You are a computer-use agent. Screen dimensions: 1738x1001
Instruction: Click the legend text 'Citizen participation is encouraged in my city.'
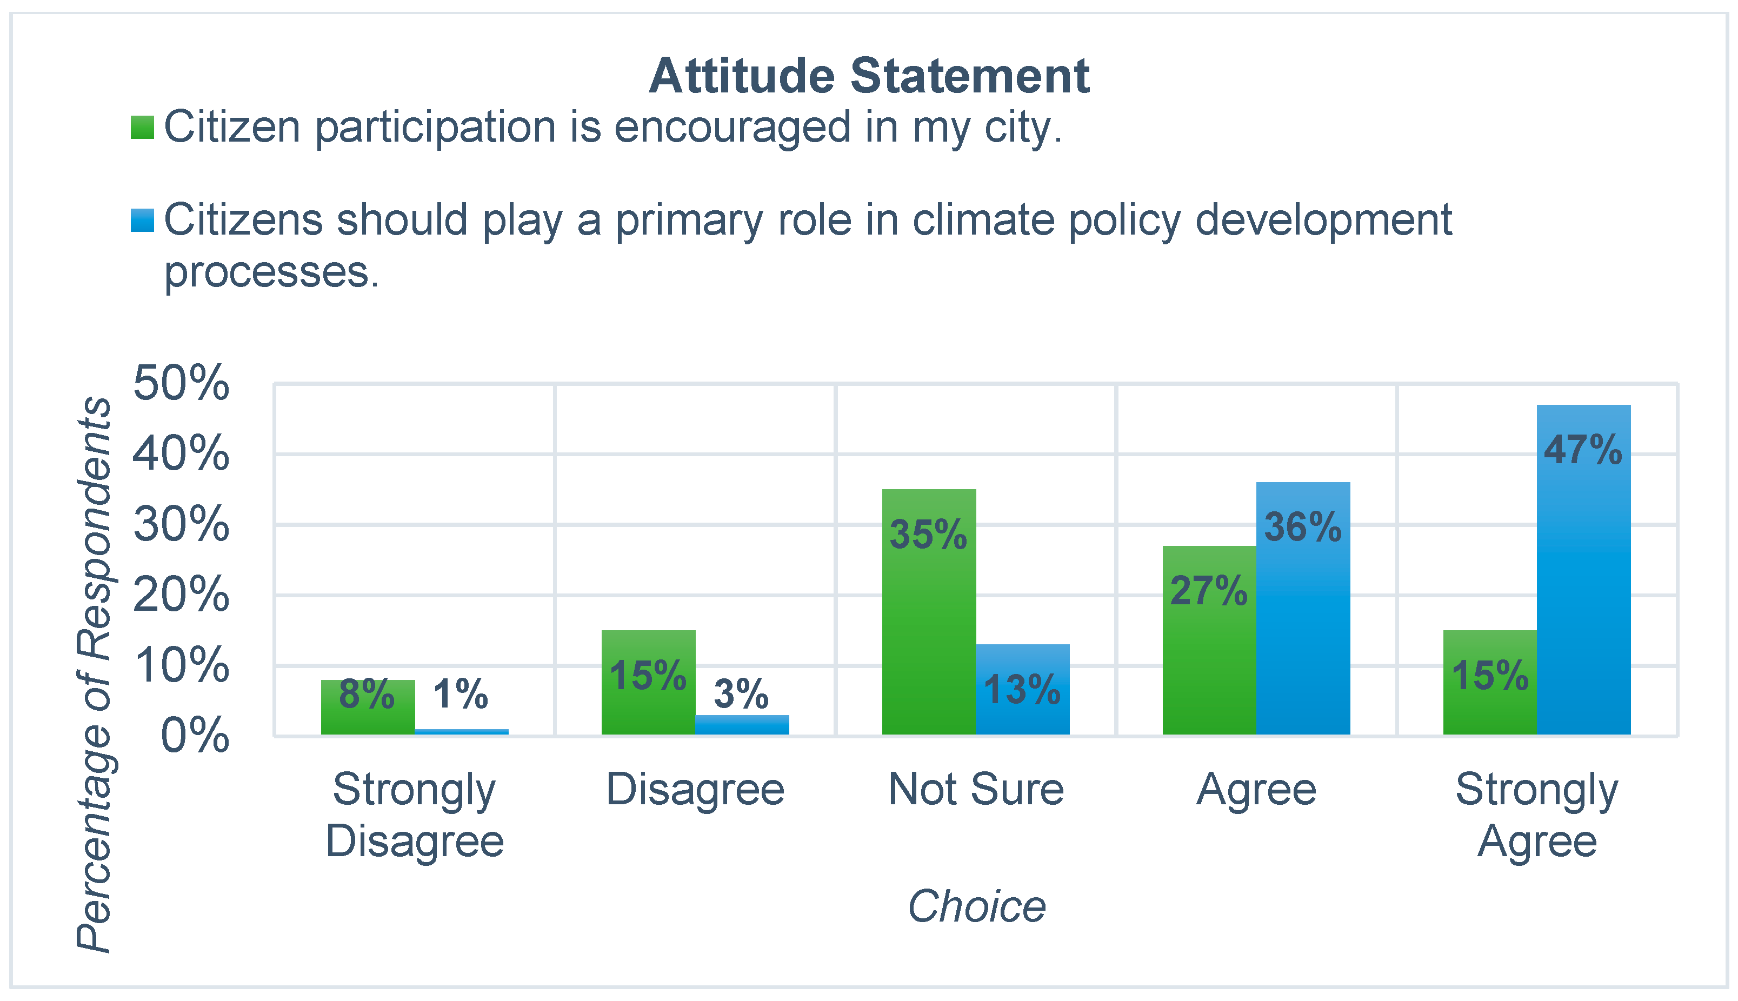[x=613, y=127]
